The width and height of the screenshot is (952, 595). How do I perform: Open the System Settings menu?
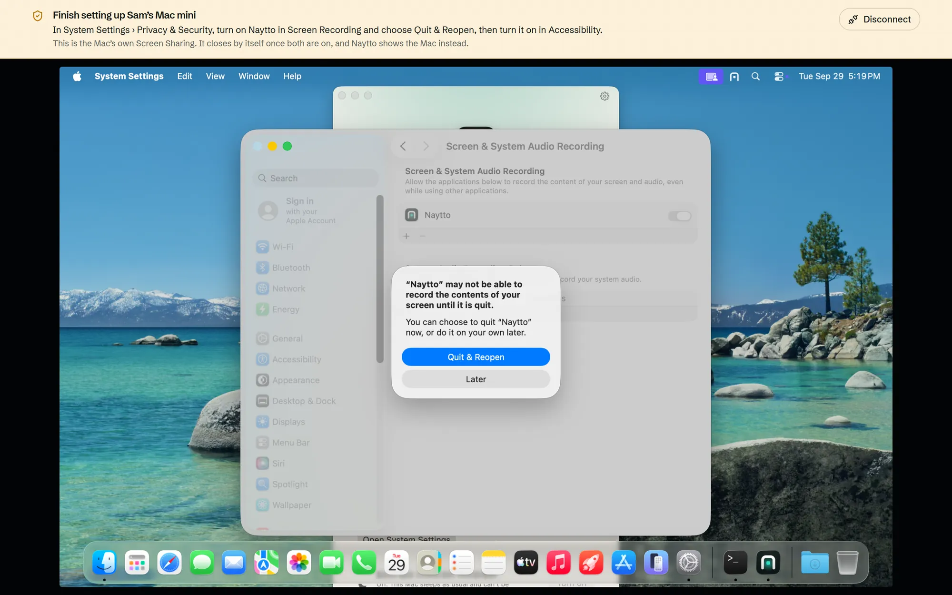tap(129, 76)
